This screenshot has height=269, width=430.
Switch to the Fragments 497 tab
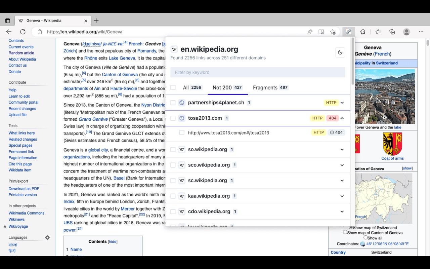(270, 87)
